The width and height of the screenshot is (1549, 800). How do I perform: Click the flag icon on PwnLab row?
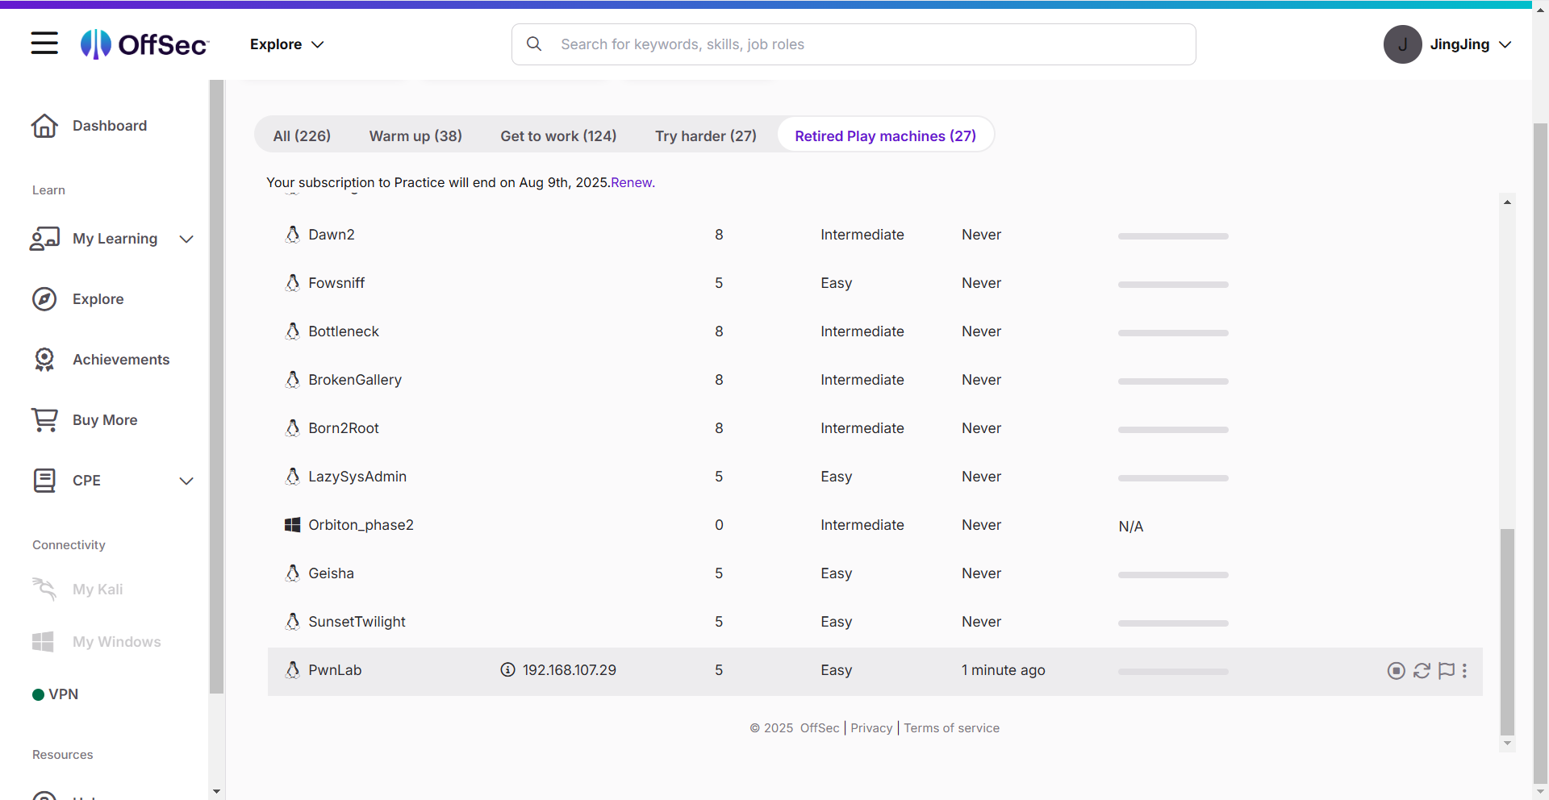[x=1447, y=671]
